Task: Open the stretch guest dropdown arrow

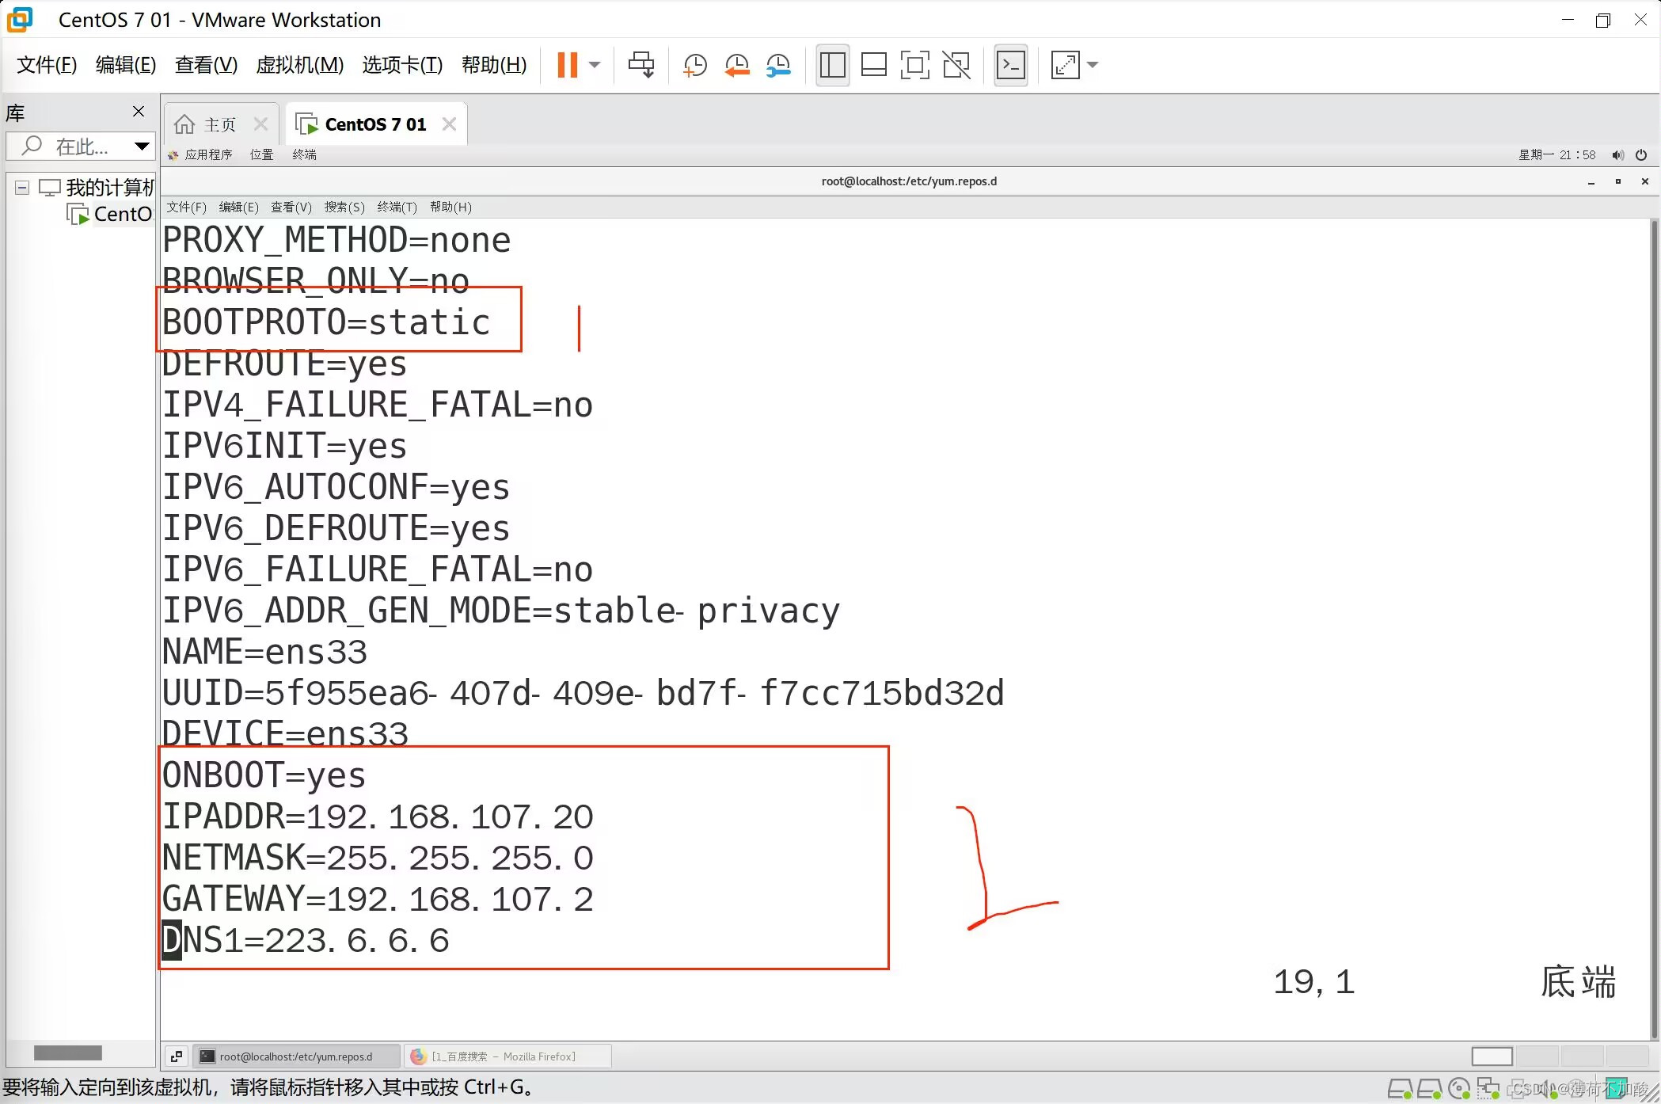Action: pyautogui.click(x=1093, y=65)
